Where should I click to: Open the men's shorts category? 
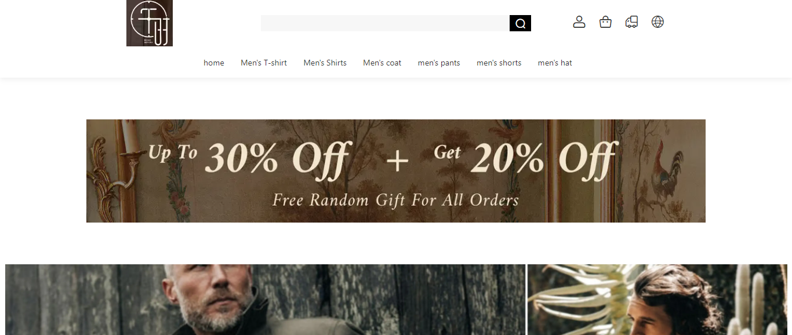tap(499, 63)
